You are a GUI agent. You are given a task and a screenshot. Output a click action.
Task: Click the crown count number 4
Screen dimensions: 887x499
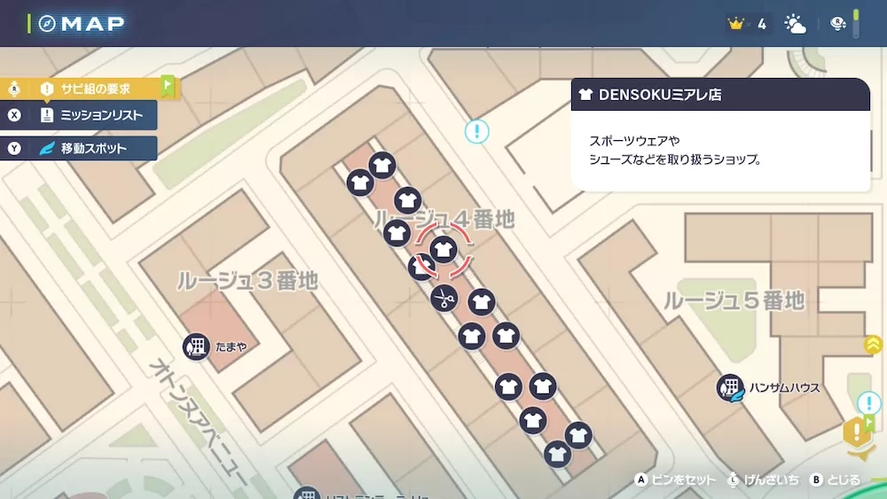point(762,24)
